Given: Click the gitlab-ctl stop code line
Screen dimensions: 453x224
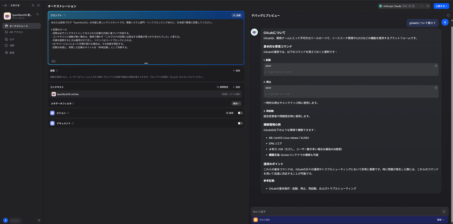Looking at the screenshot, I should tap(279, 94).
